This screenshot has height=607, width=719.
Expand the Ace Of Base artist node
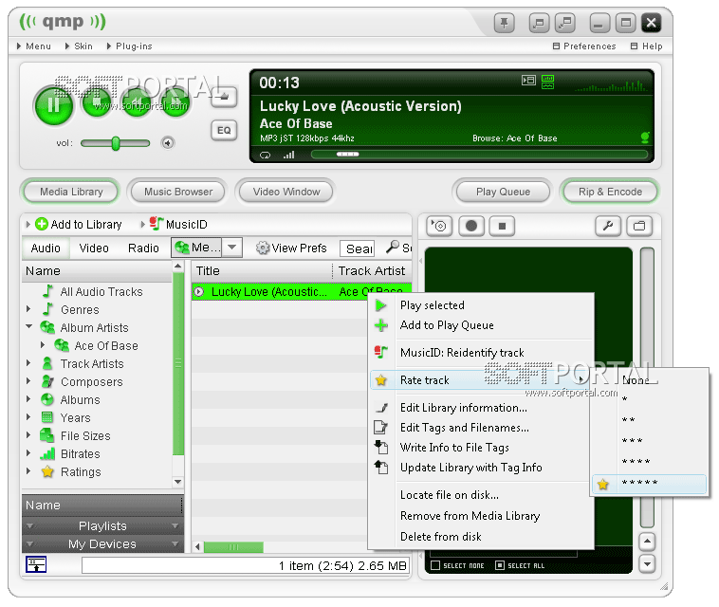(x=43, y=345)
